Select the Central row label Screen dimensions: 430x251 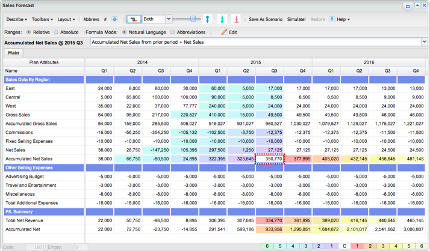(x=13, y=97)
